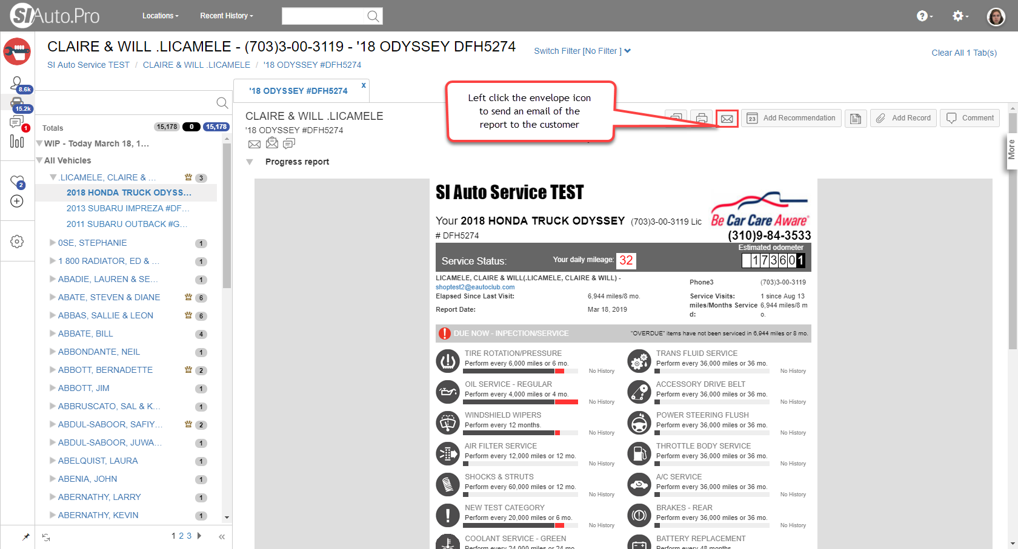Go to page 2 of the list

click(x=181, y=536)
